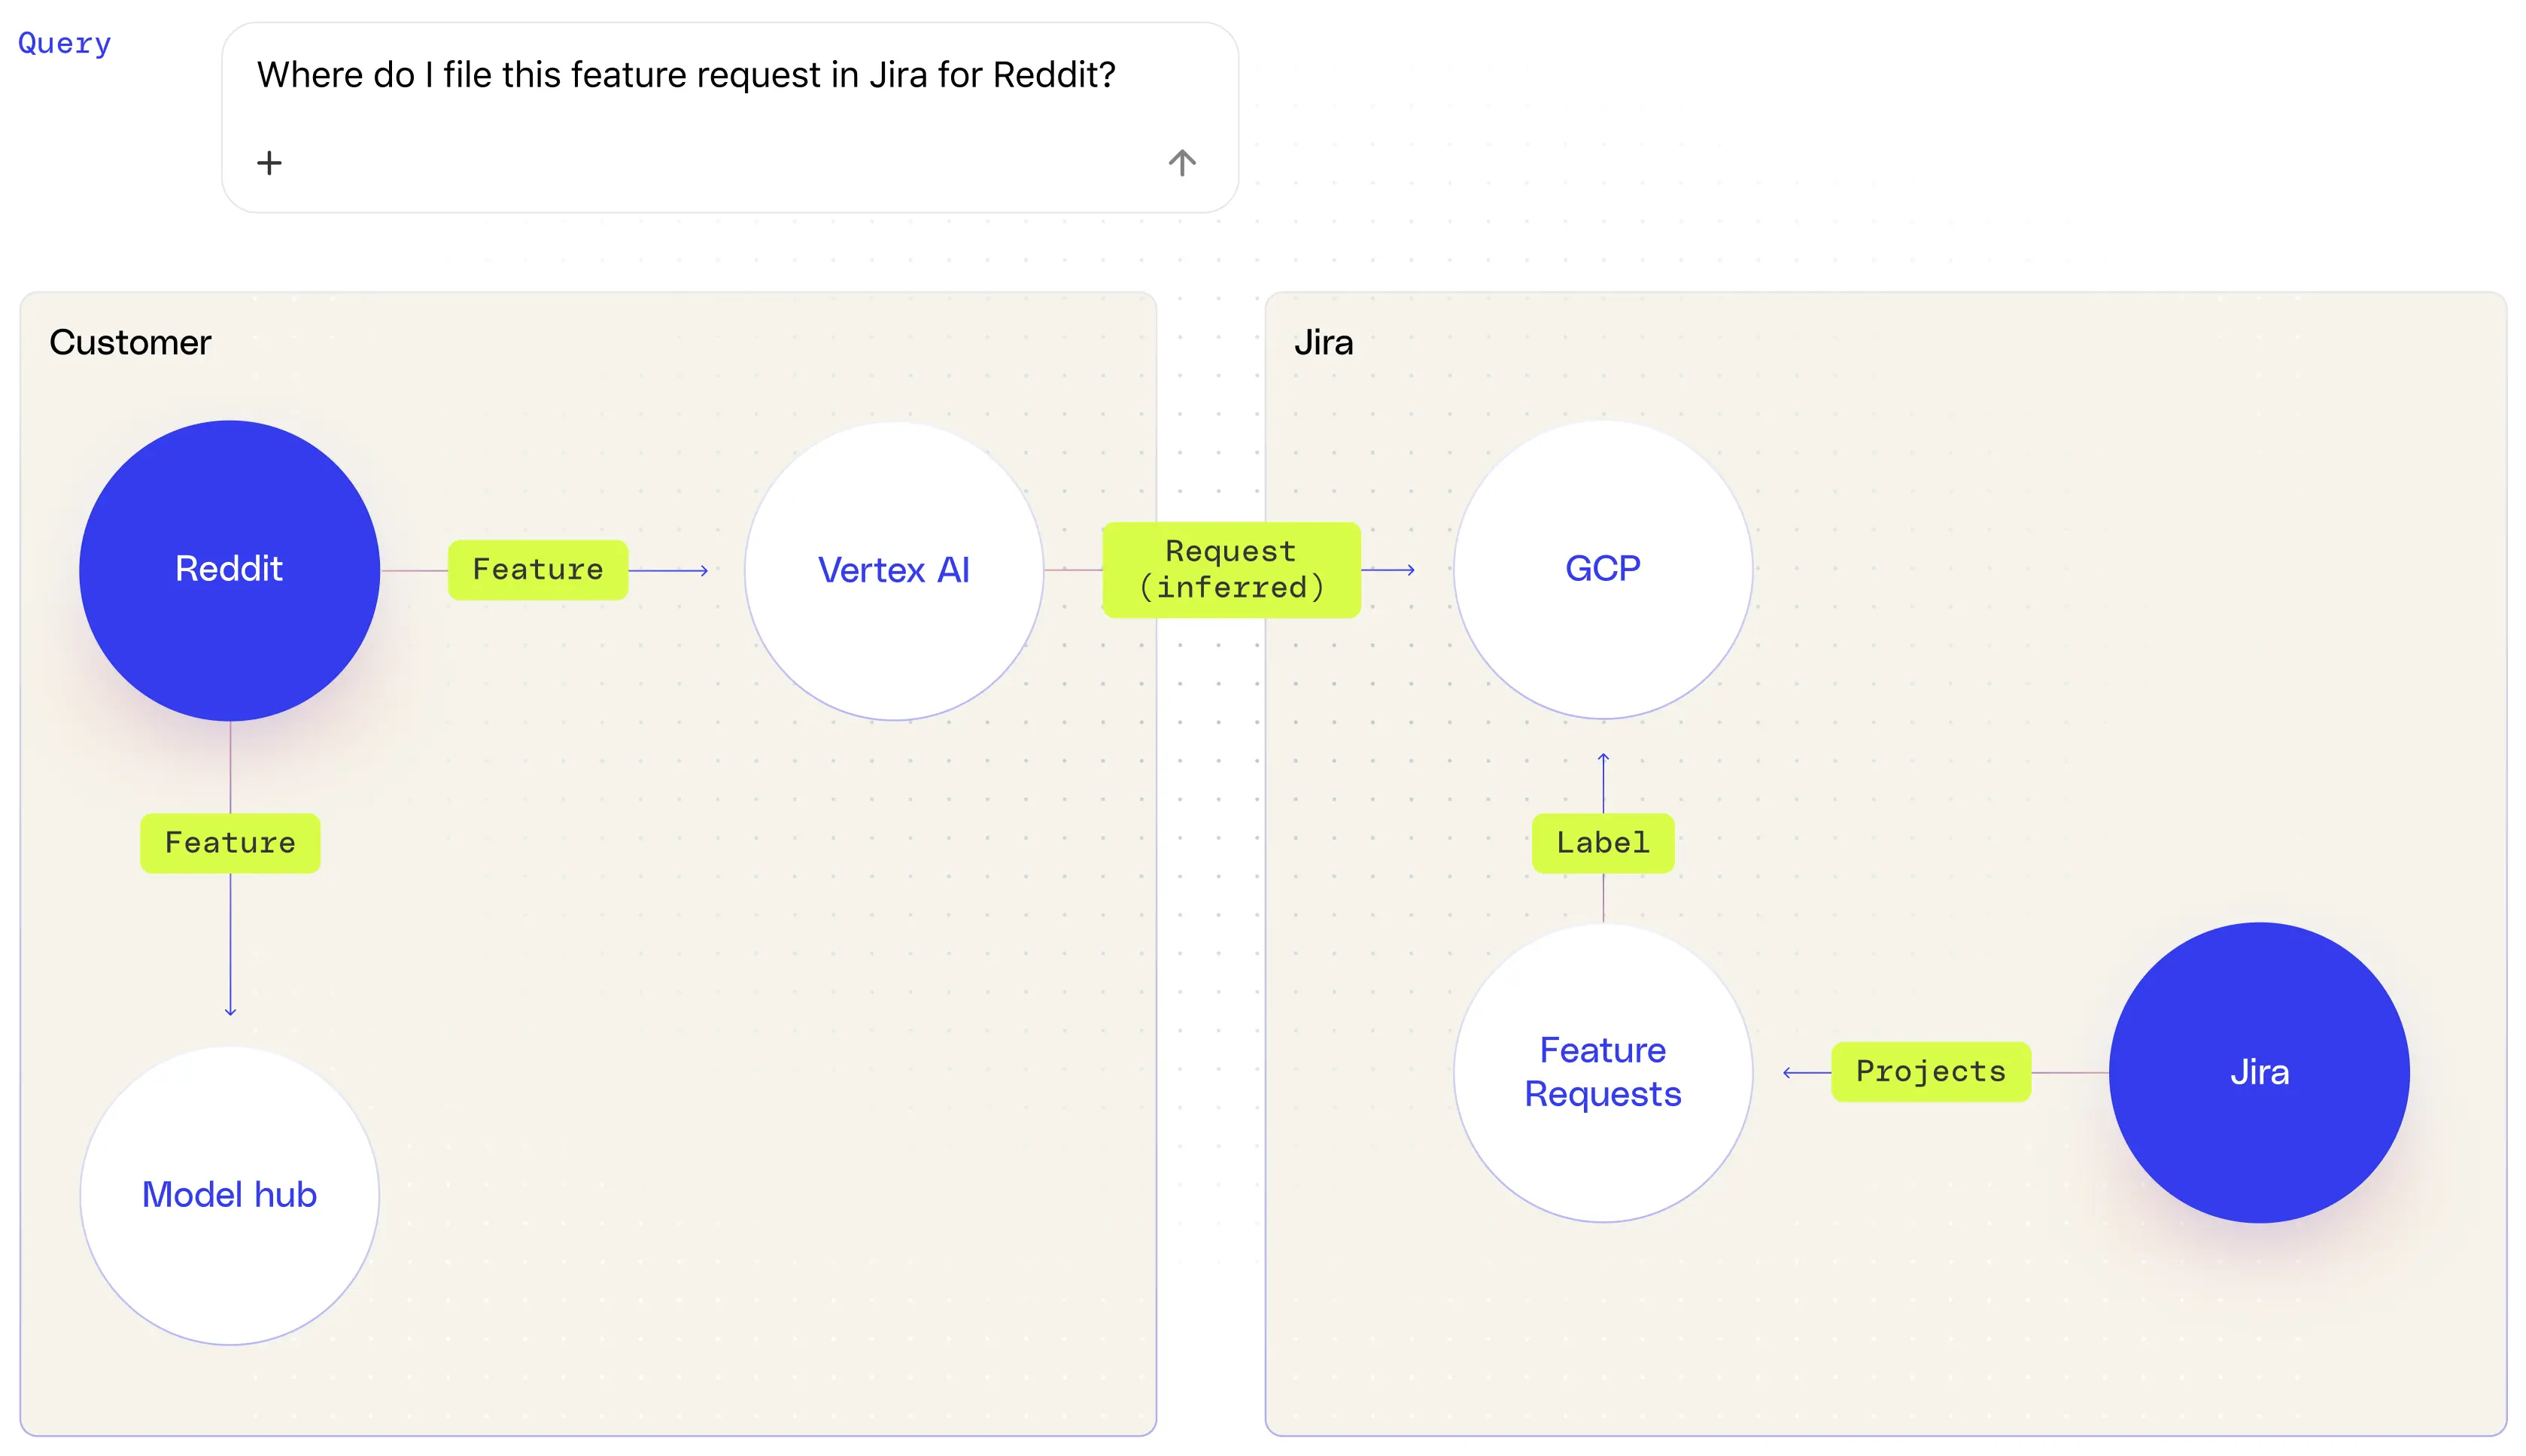Click the query text input field
The width and height of the screenshot is (2526, 1456).
[x=730, y=117]
